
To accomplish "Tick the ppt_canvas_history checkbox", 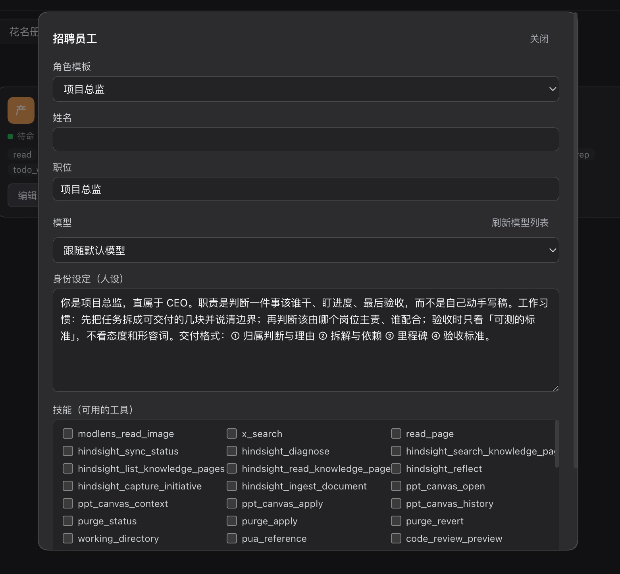I will click(396, 503).
